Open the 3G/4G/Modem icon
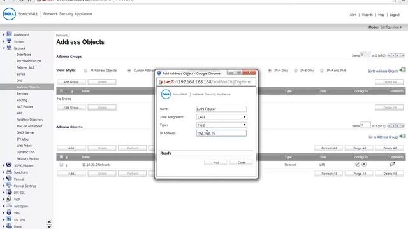Viewport: 408px width, 229px height. tap(9, 165)
